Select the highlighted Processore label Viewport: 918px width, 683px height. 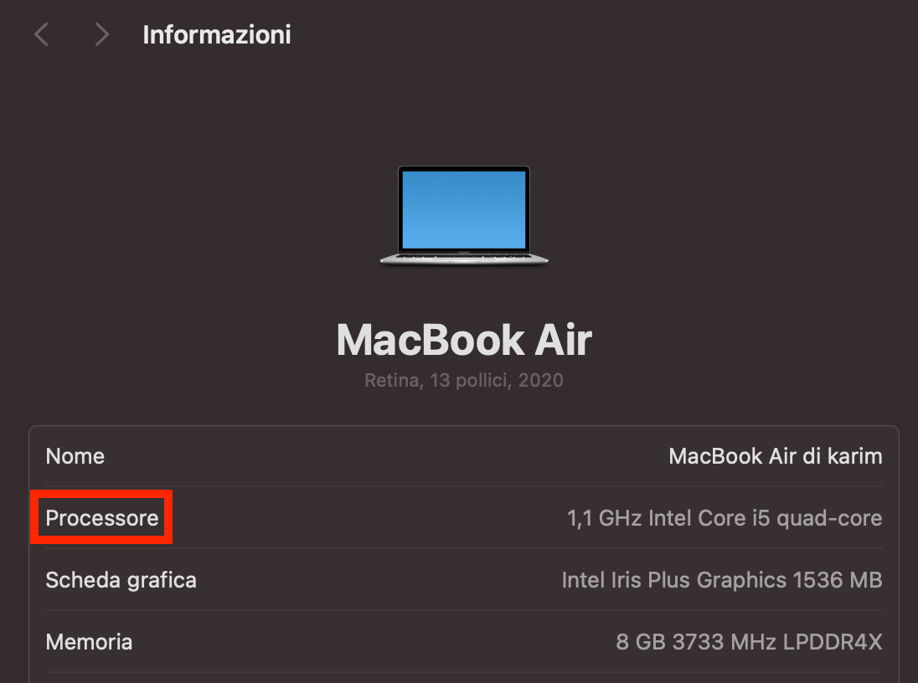(x=101, y=517)
